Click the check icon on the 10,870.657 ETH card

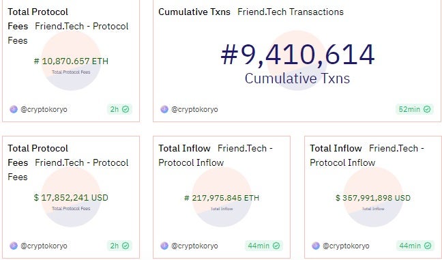(126, 109)
